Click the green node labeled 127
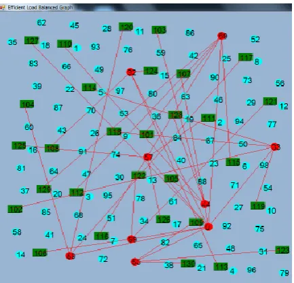294x283 pixels. coord(32,40)
